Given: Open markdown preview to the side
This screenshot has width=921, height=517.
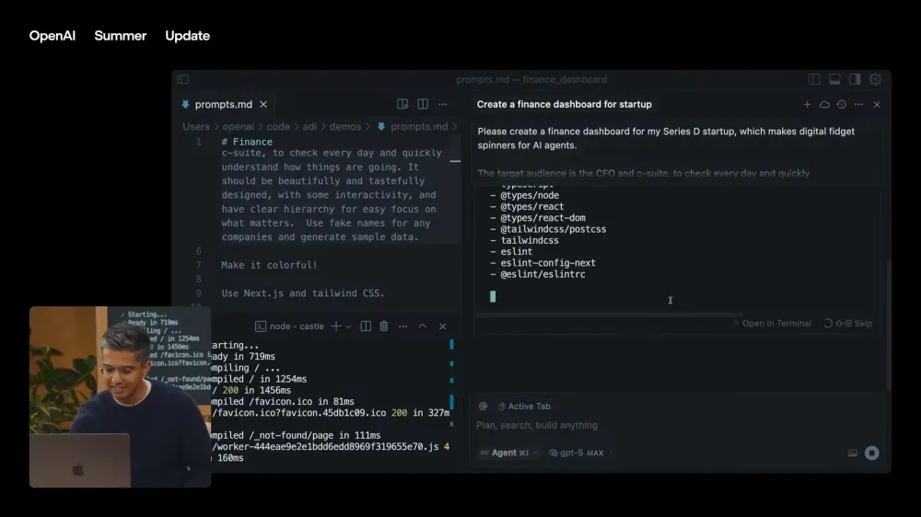Looking at the screenshot, I should coord(402,104).
